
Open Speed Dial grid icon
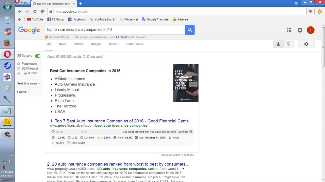[x=42, y=11]
